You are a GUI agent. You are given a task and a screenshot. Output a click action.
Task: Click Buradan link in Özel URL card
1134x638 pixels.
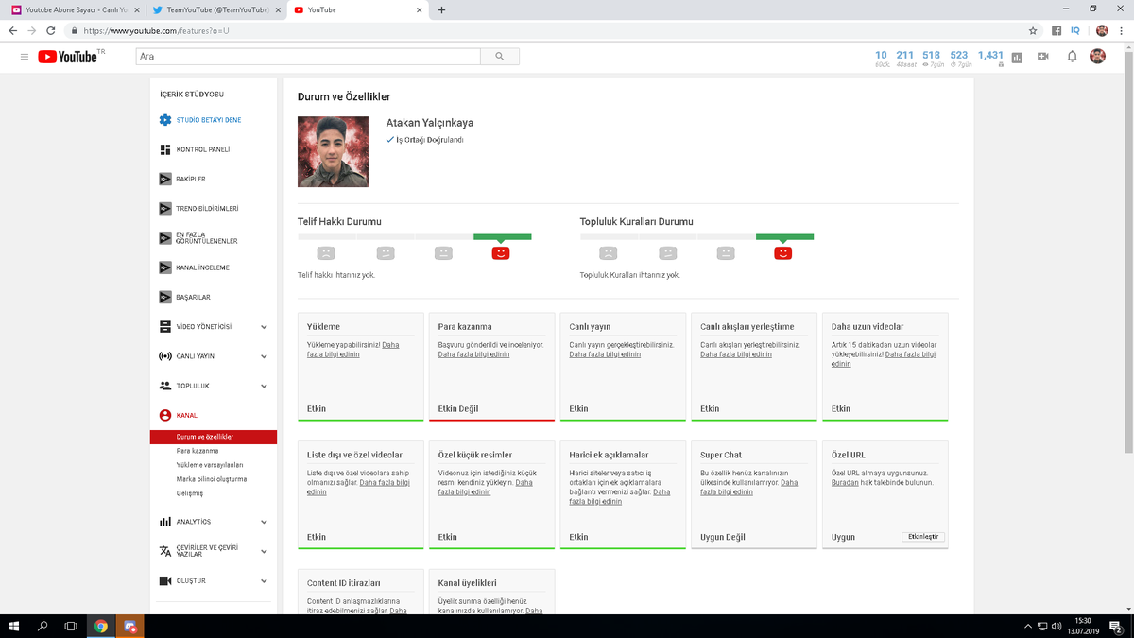pyautogui.click(x=845, y=482)
